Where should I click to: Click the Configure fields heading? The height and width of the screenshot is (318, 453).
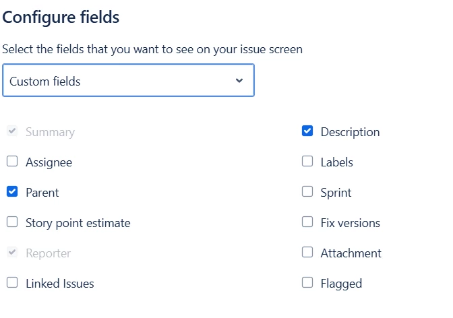(x=61, y=18)
